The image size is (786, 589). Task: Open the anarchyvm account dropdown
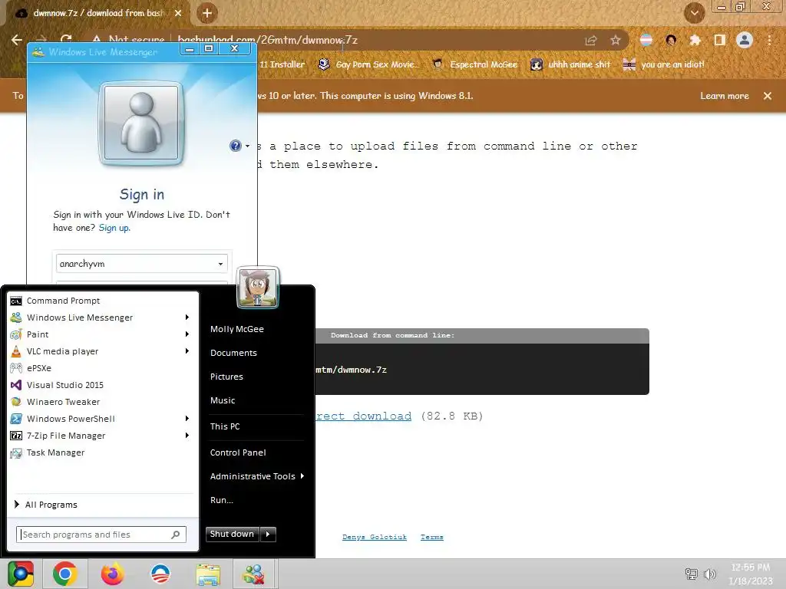click(220, 264)
